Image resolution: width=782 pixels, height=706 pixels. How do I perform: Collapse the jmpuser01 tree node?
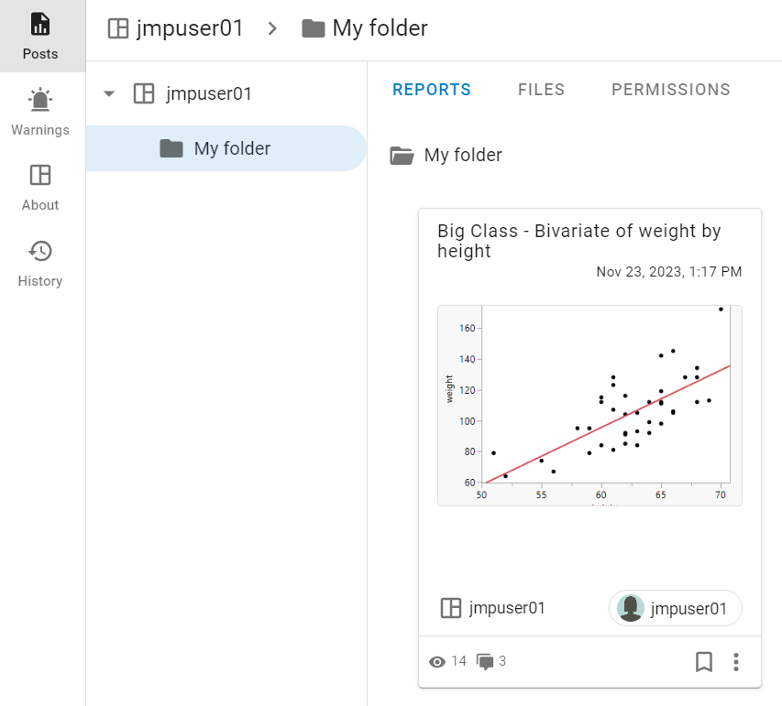click(x=108, y=93)
